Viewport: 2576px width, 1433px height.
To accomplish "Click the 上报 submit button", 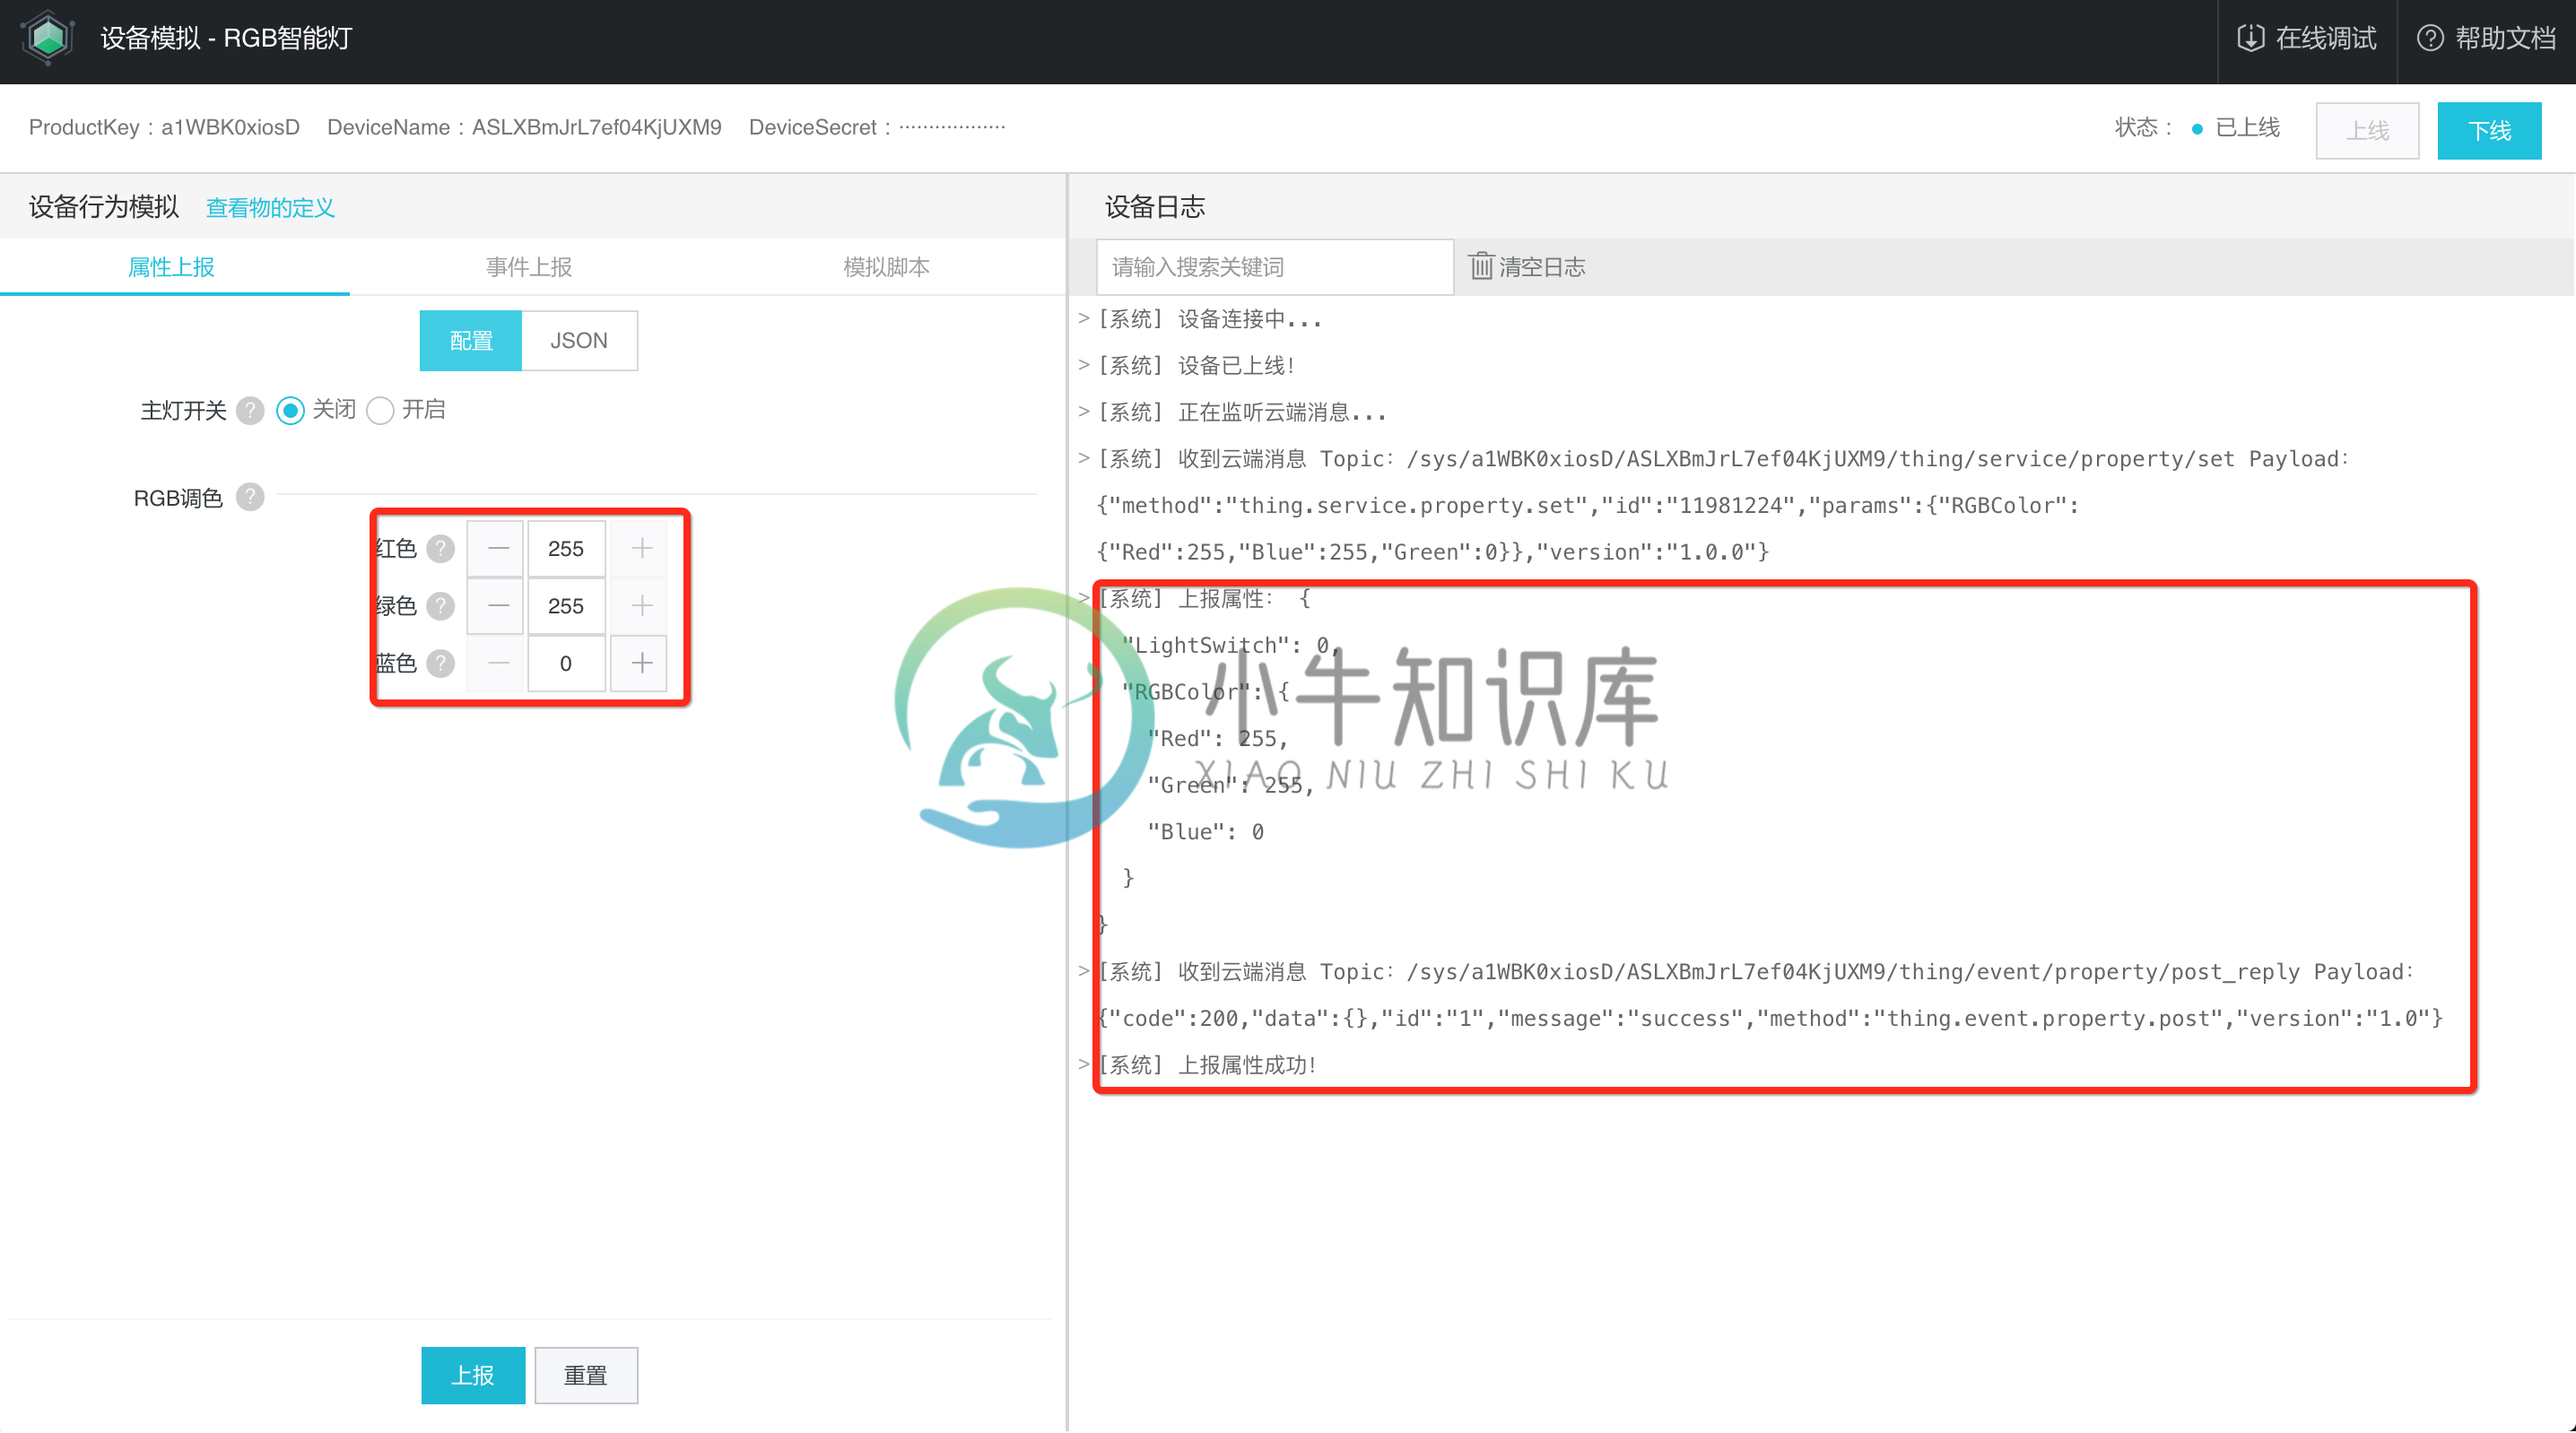I will (x=473, y=1375).
